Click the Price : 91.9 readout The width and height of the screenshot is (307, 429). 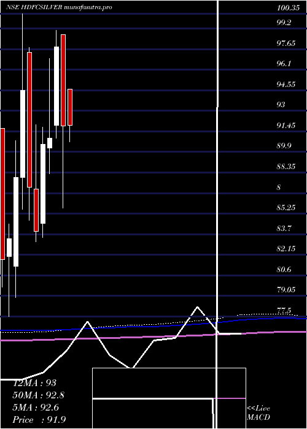point(39,420)
